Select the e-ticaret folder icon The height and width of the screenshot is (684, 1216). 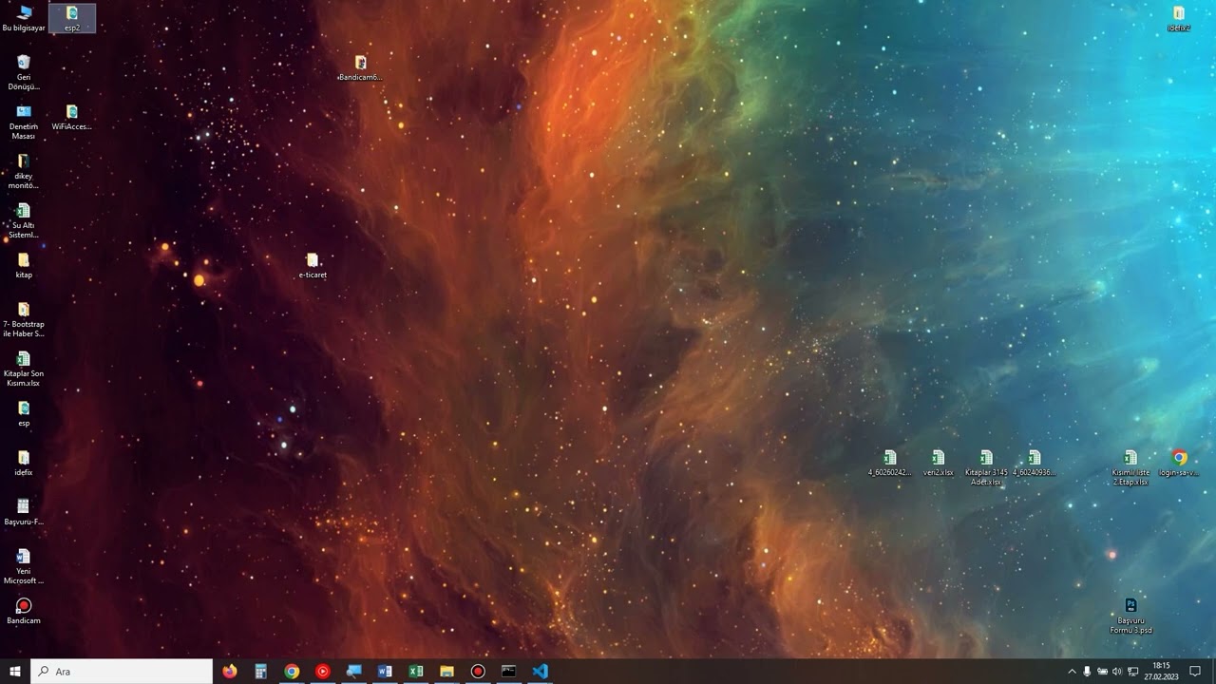313,265
